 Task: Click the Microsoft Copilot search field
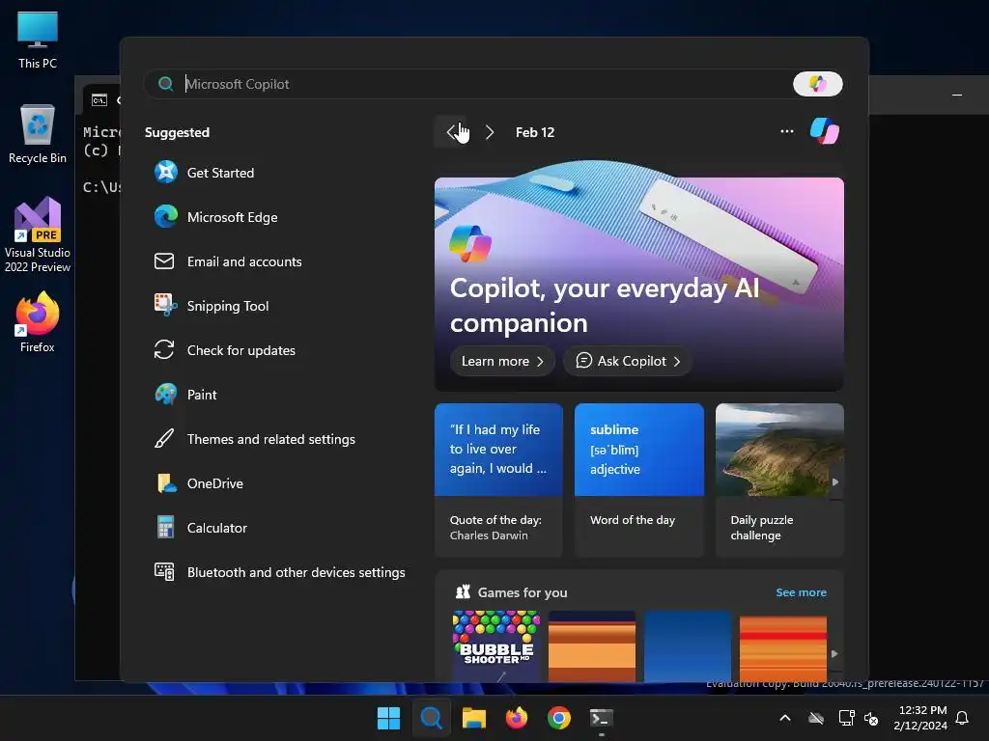(x=466, y=84)
